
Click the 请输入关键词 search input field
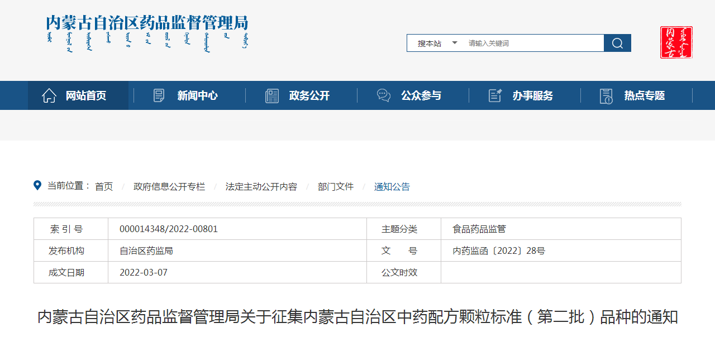pyautogui.click(x=533, y=43)
